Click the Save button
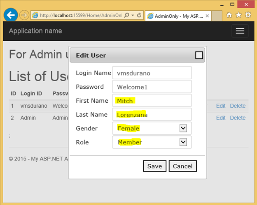The image size is (257, 205). coord(154,166)
